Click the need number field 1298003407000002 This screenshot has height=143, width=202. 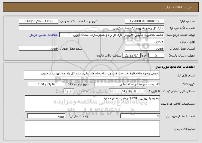[x=144, y=21]
